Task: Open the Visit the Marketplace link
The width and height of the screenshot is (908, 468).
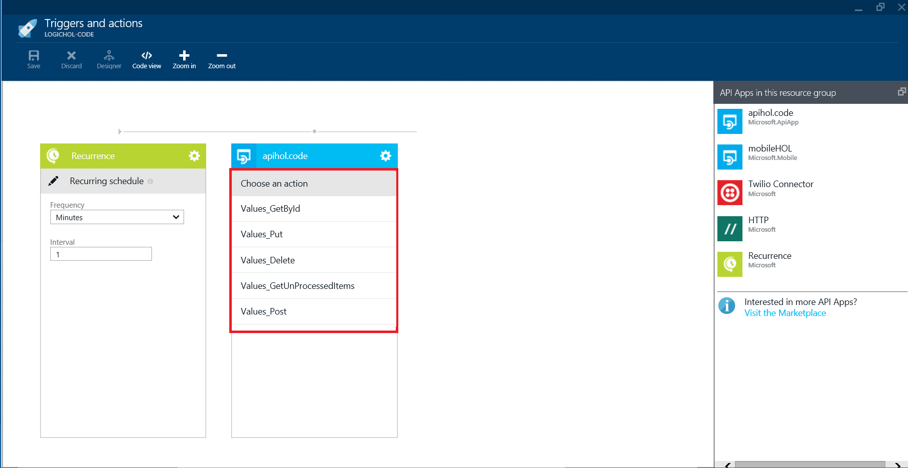Action: pyautogui.click(x=785, y=313)
